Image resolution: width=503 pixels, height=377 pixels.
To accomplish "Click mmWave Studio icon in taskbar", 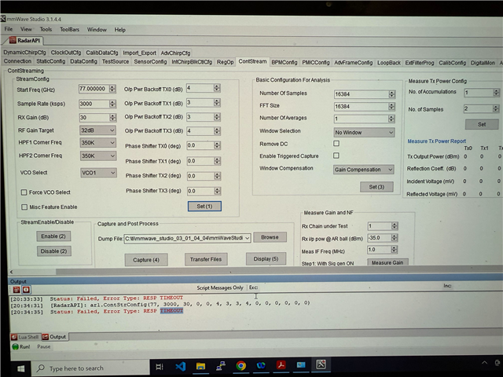I will 321,364.
